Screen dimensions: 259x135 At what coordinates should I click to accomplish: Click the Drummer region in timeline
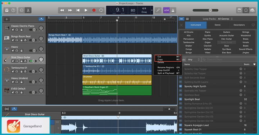click(x=117, y=80)
